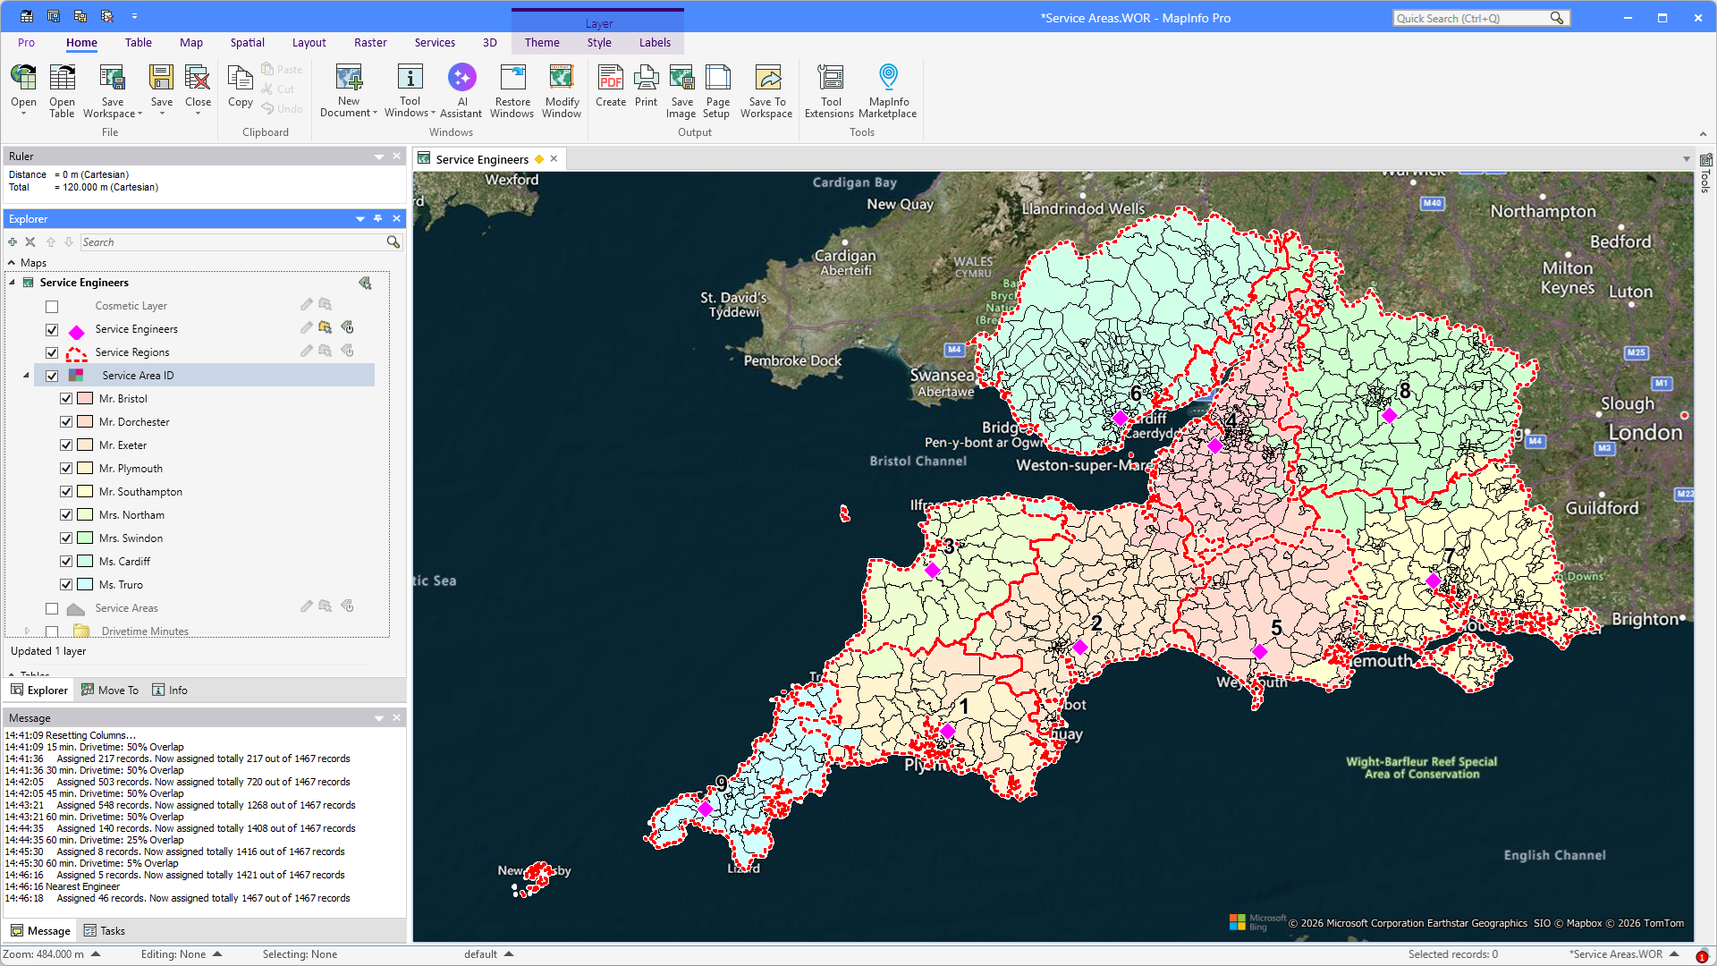The width and height of the screenshot is (1717, 966).
Task: Open the Editing None status dropdown
Action: pyautogui.click(x=217, y=954)
